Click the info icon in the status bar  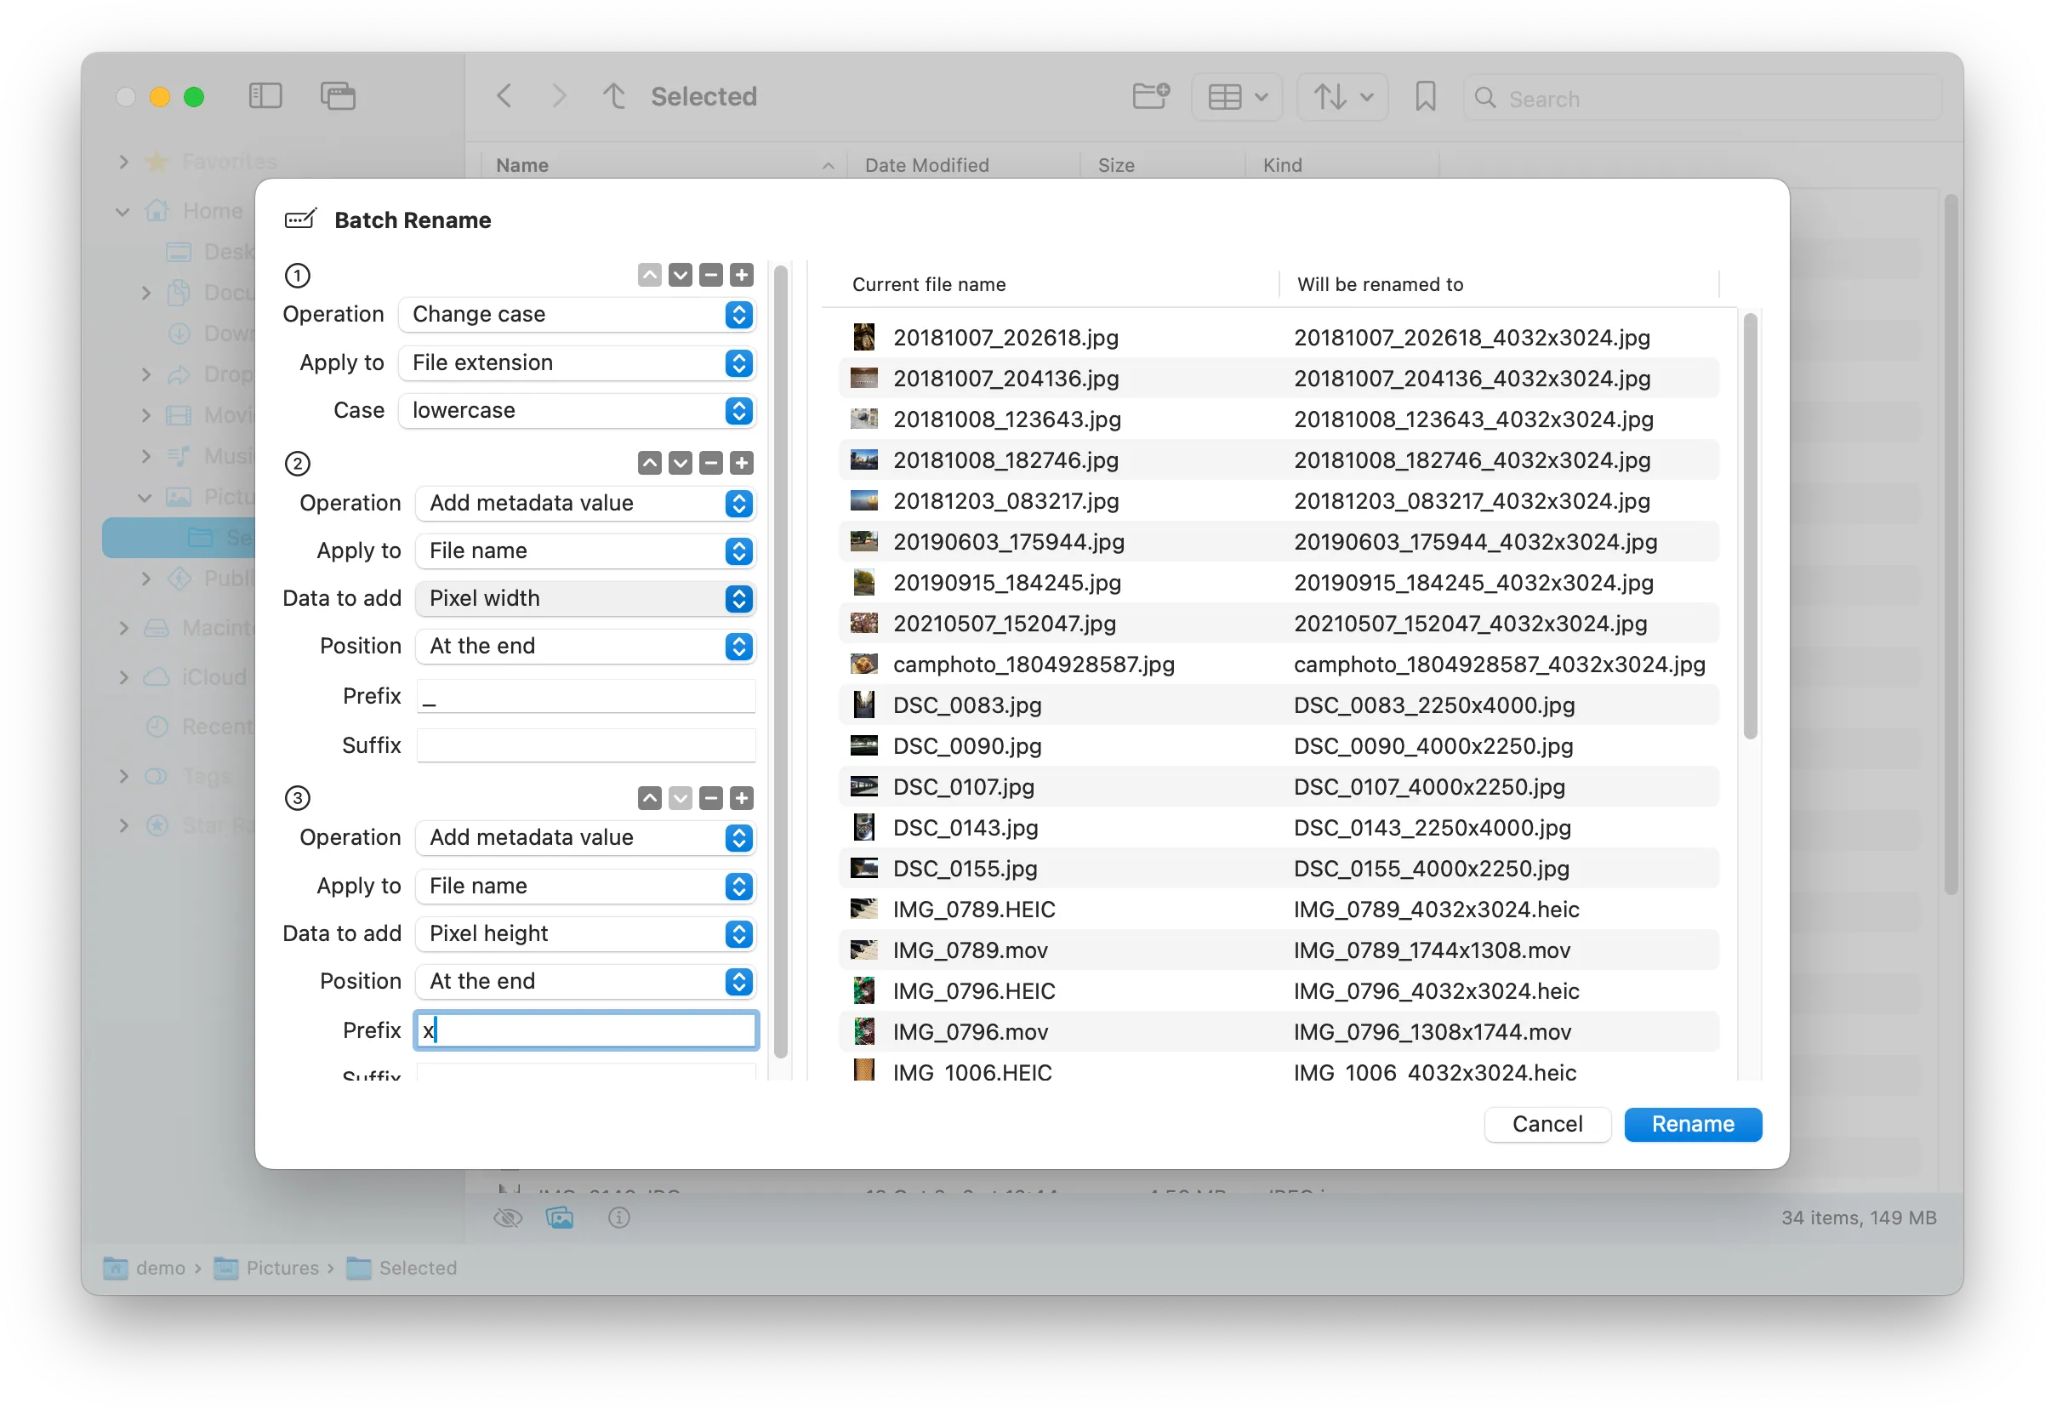click(618, 1218)
